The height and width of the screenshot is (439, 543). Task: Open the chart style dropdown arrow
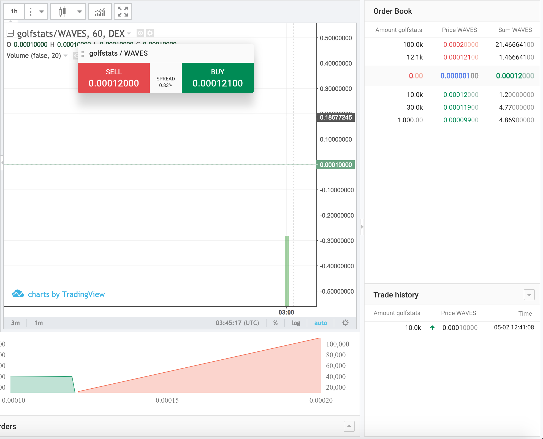tap(80, 12)
